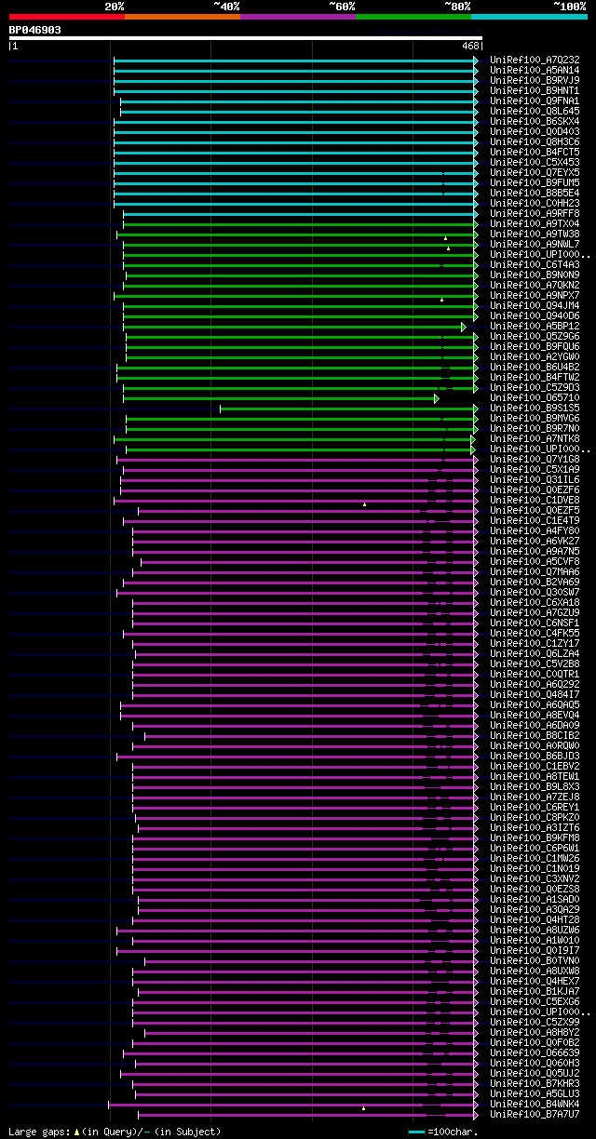Select UniRef100_A9TW38 label
This screenshot has height=1139, width=596.
535,234
